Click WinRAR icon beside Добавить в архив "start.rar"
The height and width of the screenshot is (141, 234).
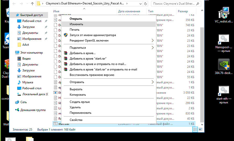tap(66, 58)
